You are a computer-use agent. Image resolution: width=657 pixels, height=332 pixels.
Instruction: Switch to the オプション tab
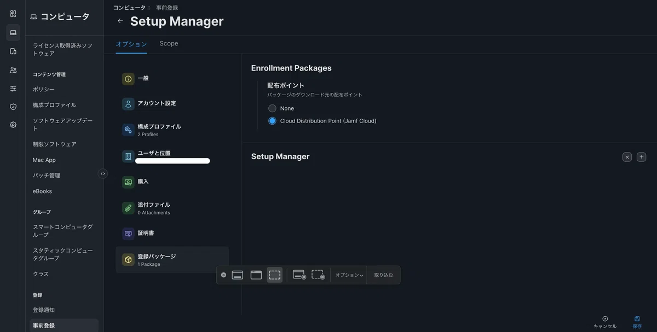[x=131, y=44]
